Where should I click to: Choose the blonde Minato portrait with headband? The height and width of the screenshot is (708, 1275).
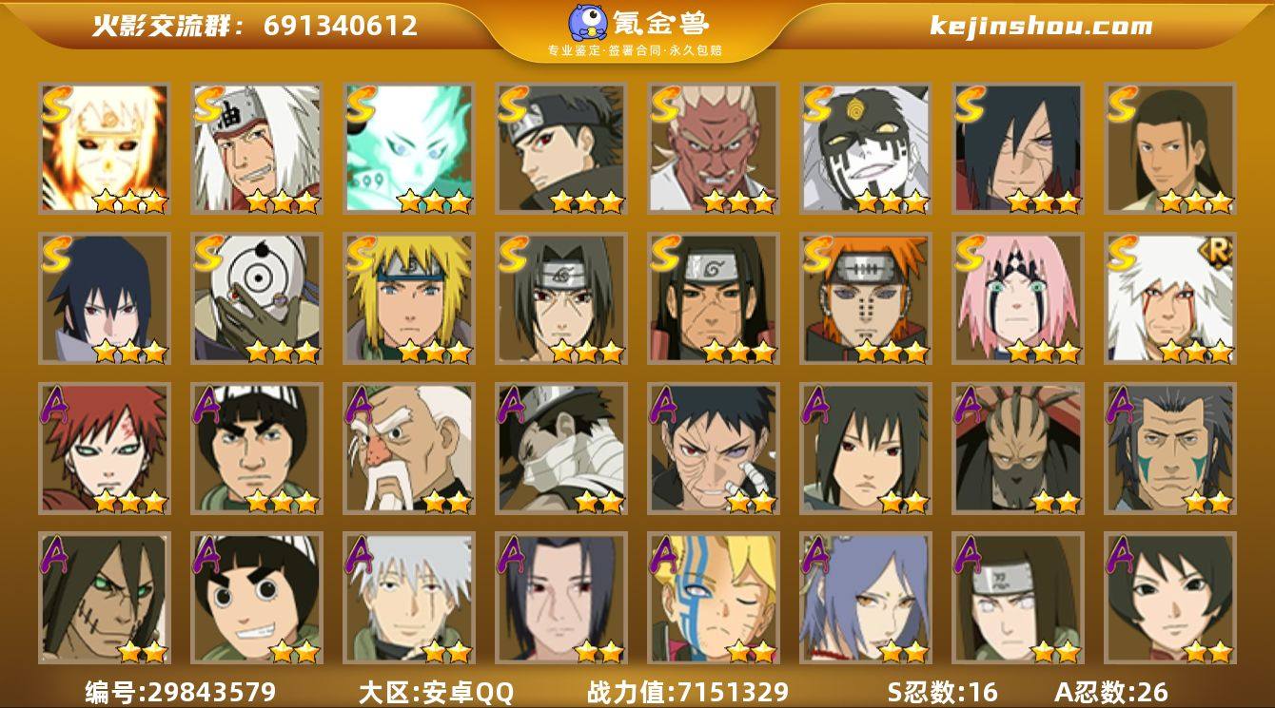click(408, 298)
